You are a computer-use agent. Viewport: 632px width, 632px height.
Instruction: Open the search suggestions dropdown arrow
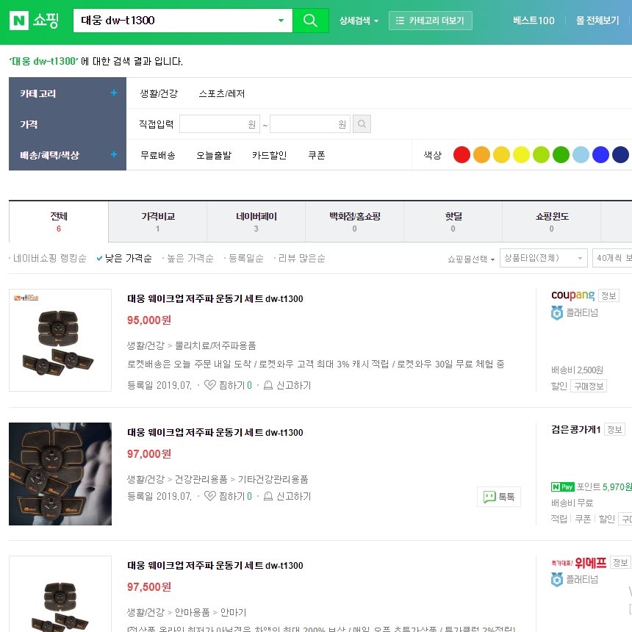point(281,20)
